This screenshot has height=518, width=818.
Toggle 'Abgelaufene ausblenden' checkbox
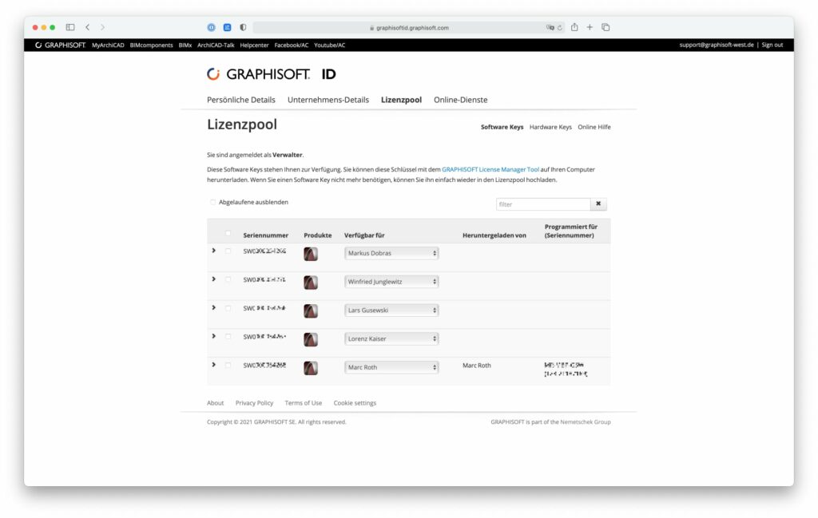click(x=212, y=202)
